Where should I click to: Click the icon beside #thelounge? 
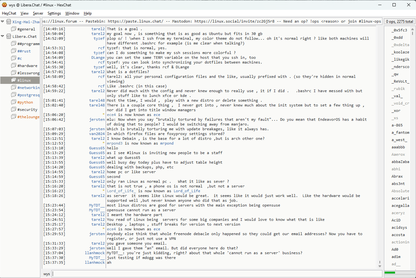(14, 117)
